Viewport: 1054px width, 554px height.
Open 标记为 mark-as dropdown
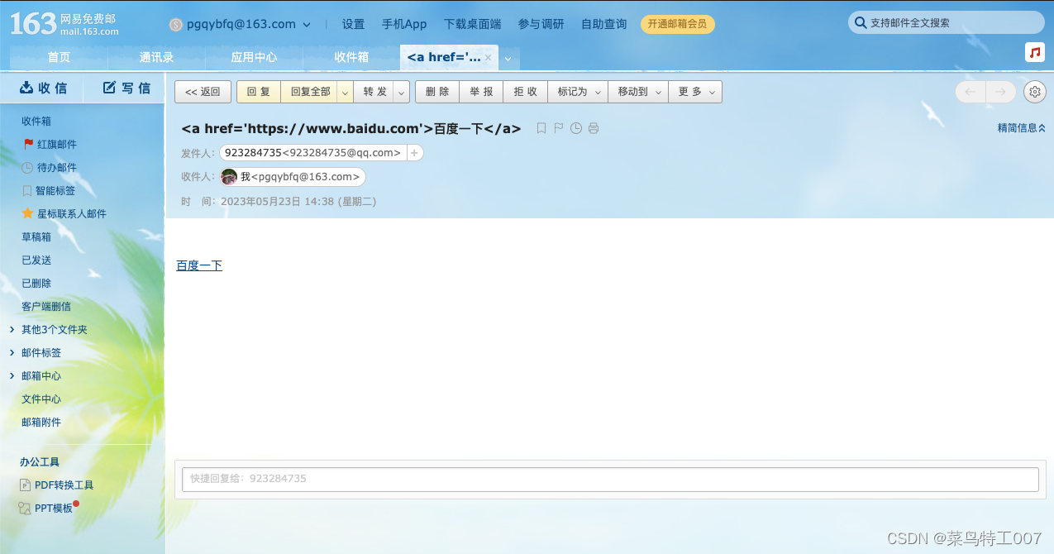pyautogui.click(x=577, y=92)
